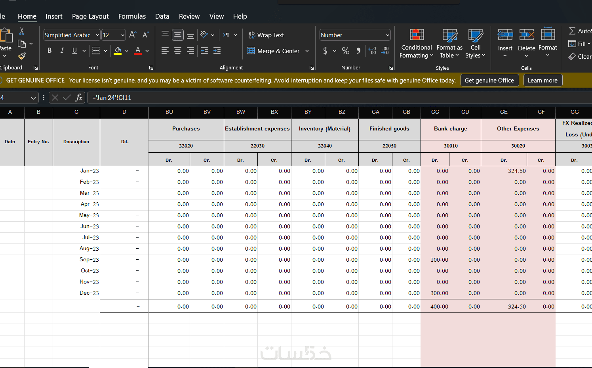
Task: Click the Increase Decimal icon
Action: pyautogui.click(x=372, y=51)
